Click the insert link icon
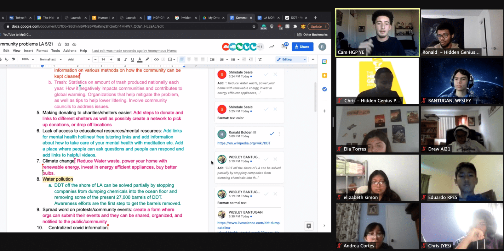 [x=156, y=59]
